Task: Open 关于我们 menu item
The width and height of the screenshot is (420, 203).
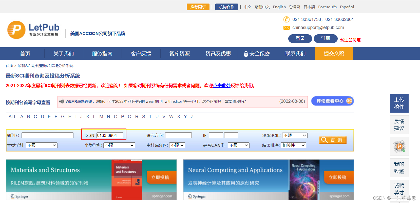Action: point(64,54)
